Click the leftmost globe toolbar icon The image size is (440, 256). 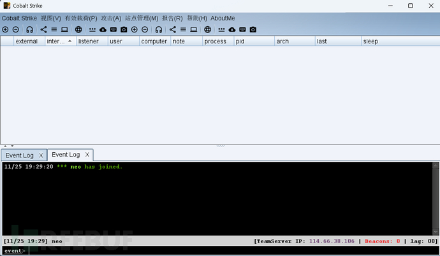click(78, 29)
